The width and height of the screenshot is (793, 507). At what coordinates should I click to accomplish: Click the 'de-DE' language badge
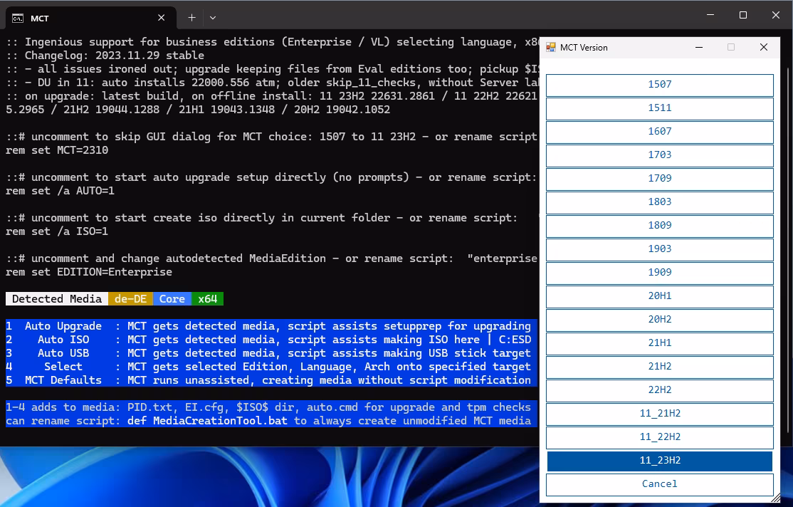tap(130, 299)
